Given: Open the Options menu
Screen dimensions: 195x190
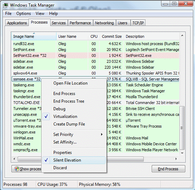Looking at the screenshot, I should [x=24, y=14].
